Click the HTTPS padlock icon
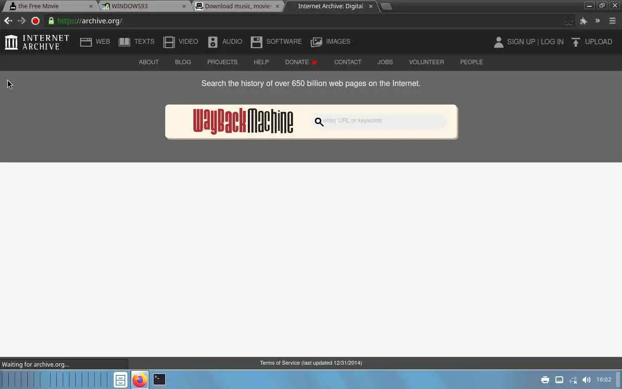Screen dimensions: 622x389 point(51,21)
